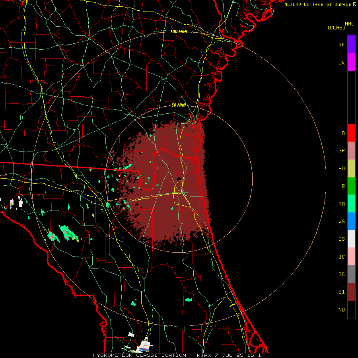
Task: Click the HR dark green legend swatch
Action: (x=351, y=186)
